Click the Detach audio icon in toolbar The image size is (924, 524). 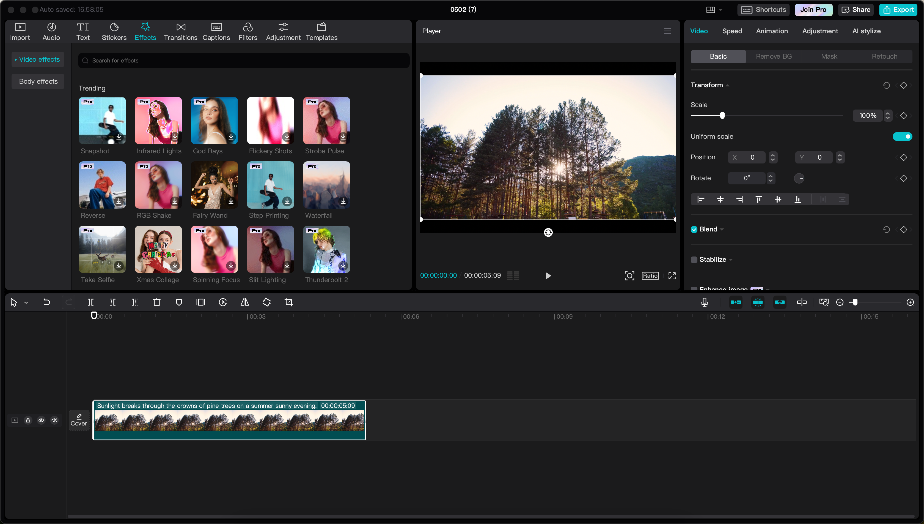pos(736,302)
